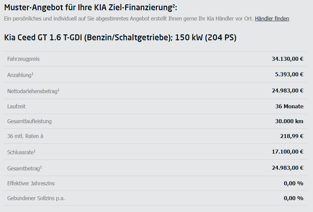Click the Gesamtbetrag label

point(25,168)
